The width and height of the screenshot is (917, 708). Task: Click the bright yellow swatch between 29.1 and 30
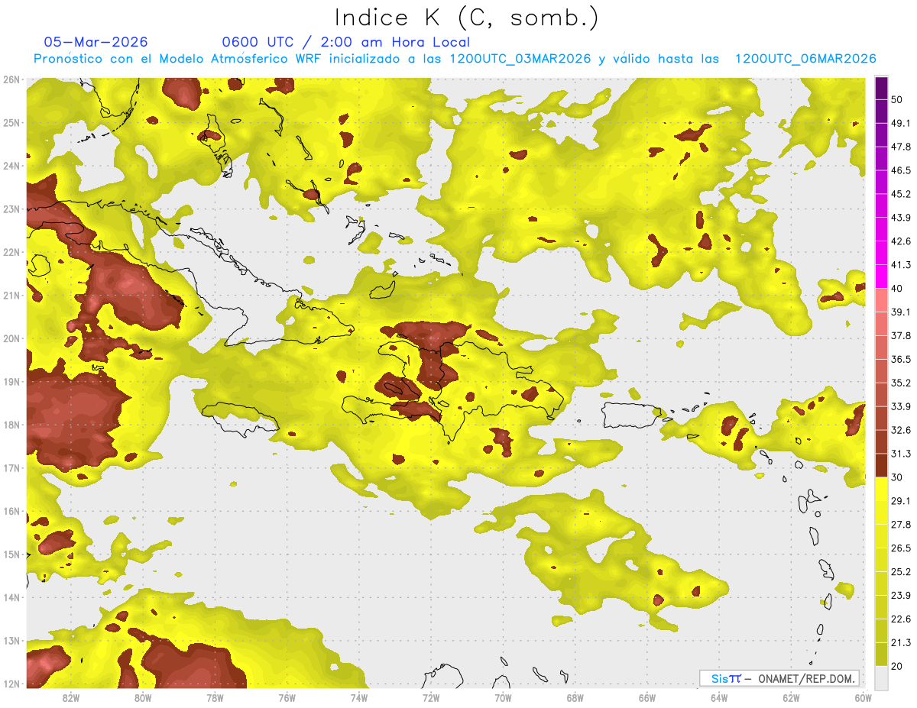(881, 489)
